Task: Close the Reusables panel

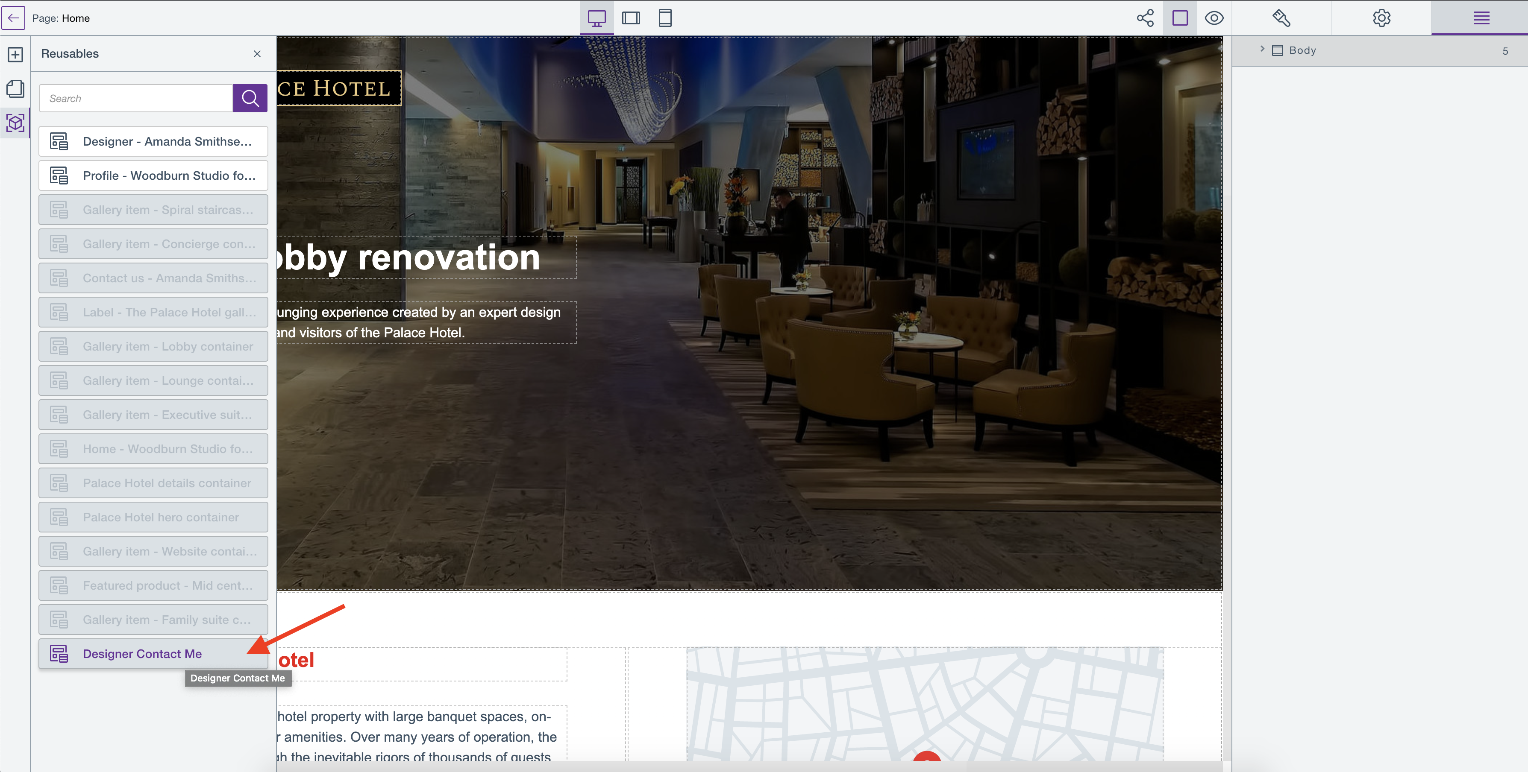Action: coord(257,54)
